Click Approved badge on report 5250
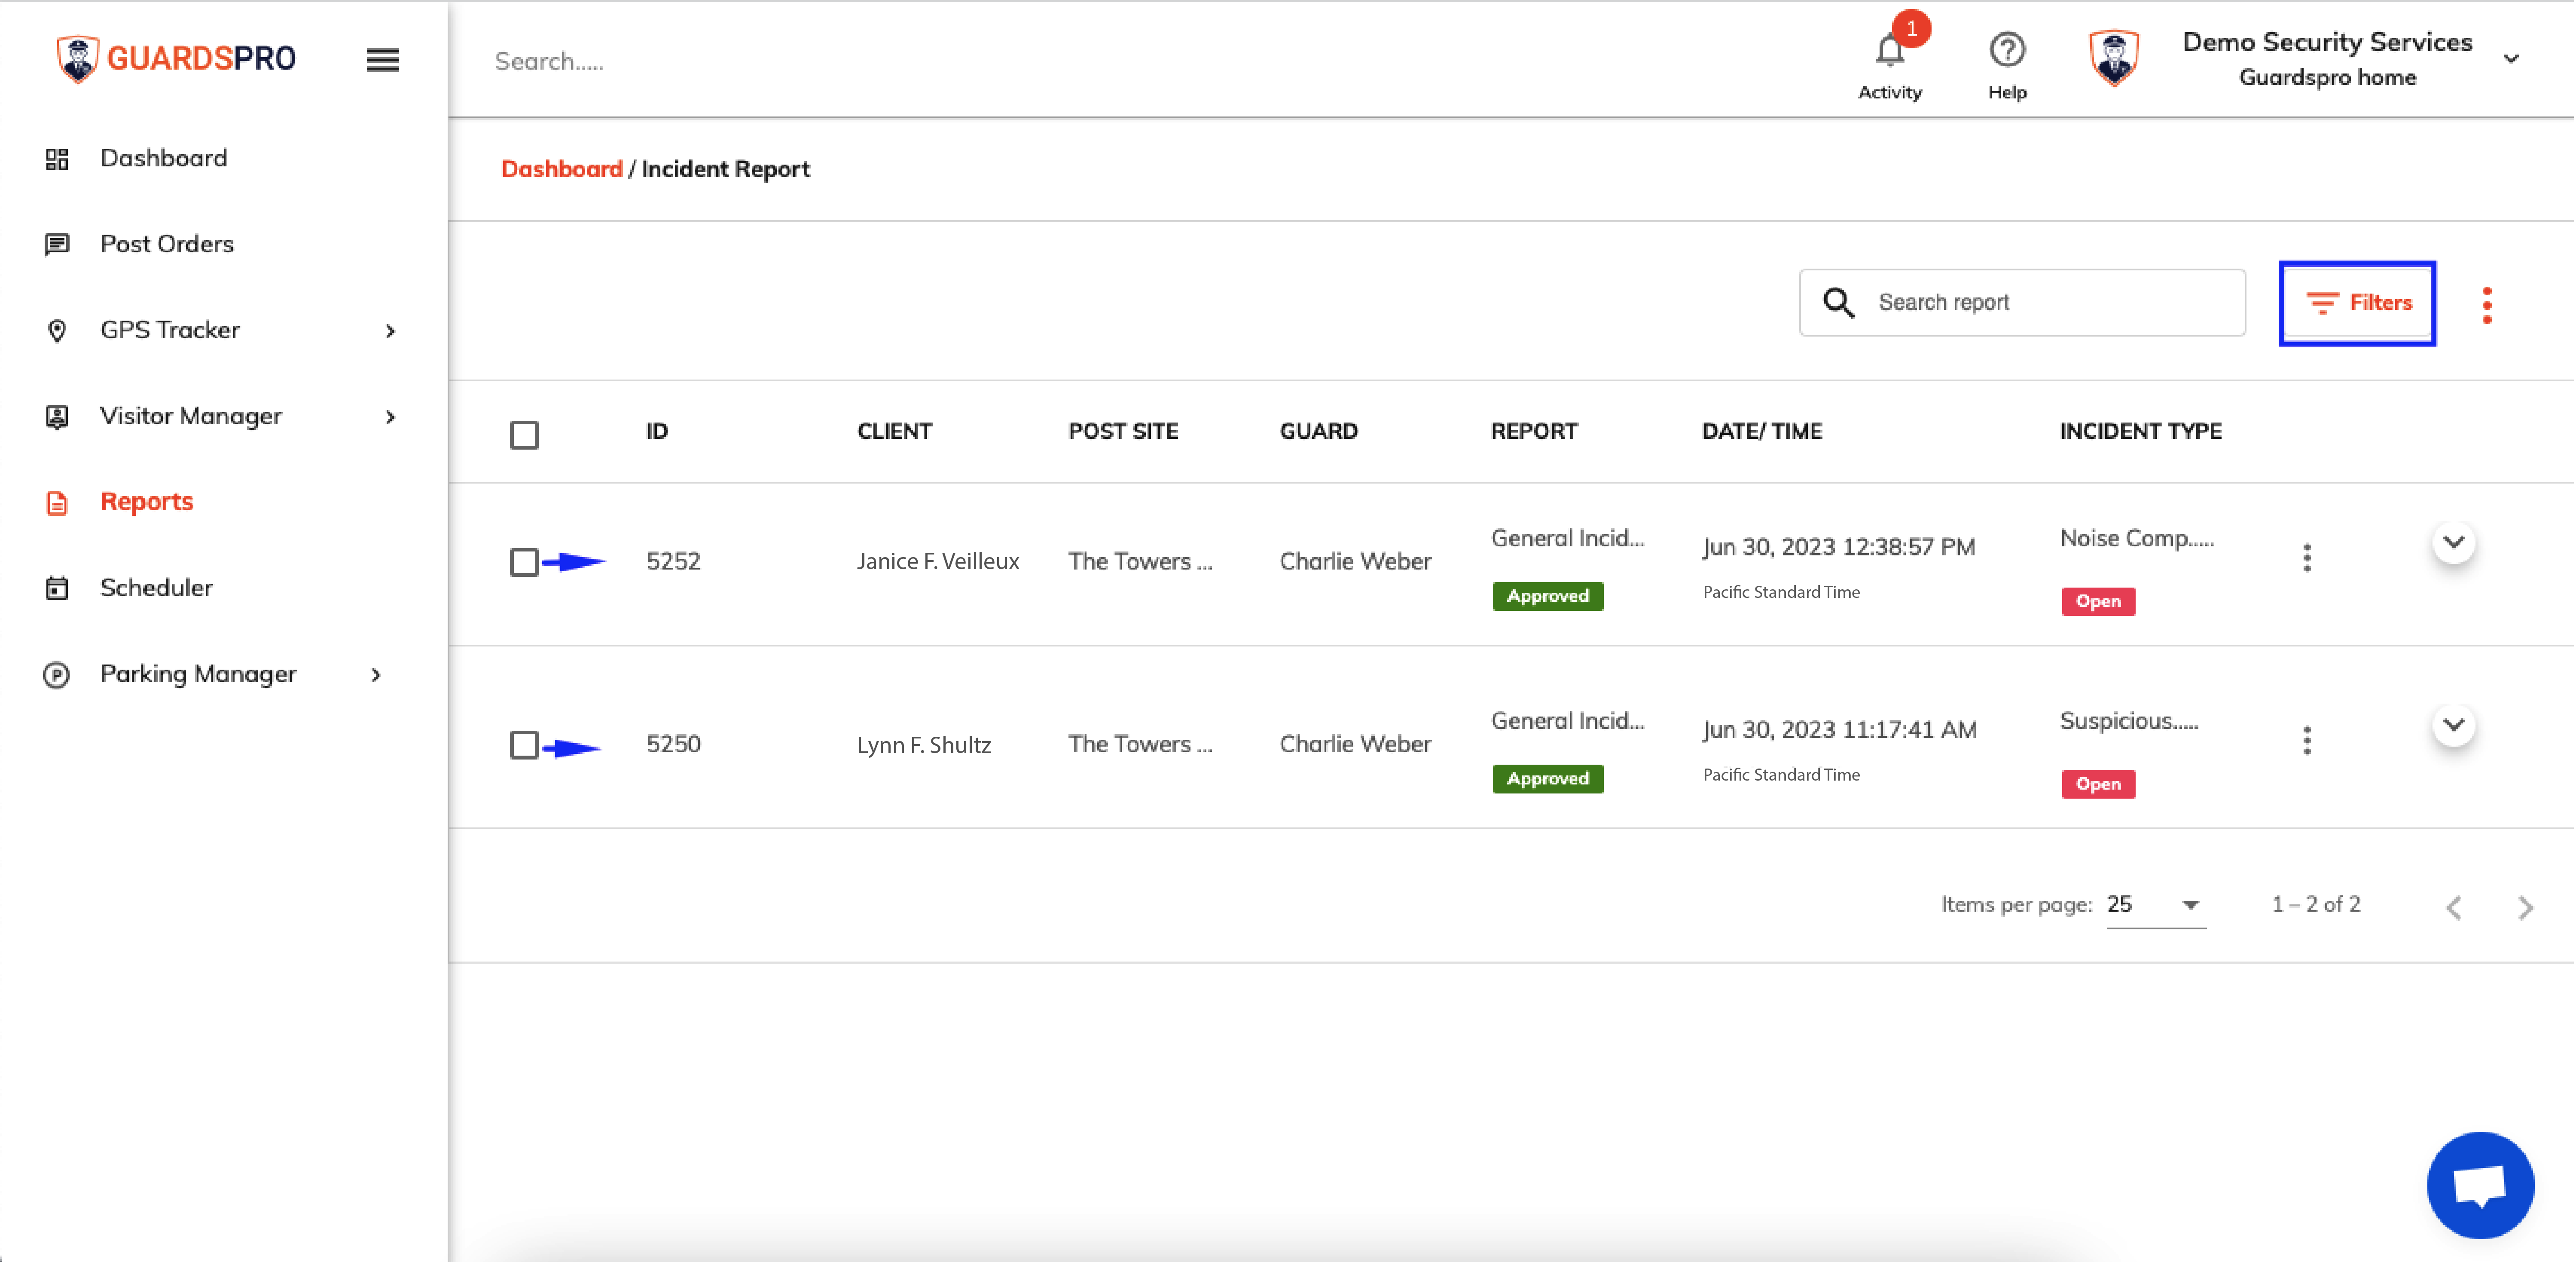The height and width of the screenshot is (1262, 2576). (x=1547, y=778)
